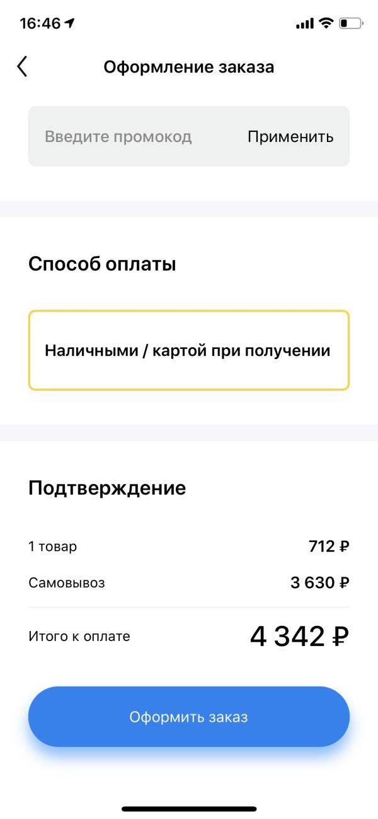Screen dimensions: 378x819
Task: Tap the cellular signal bars icon
Action: (304, 23)
